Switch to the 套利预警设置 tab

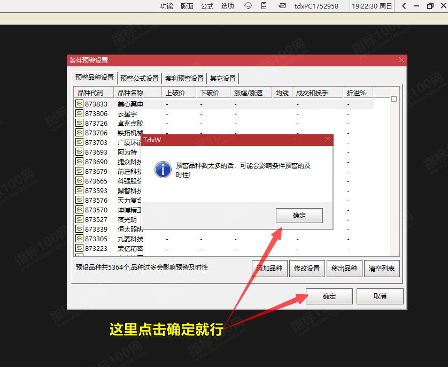pos(184,78)
